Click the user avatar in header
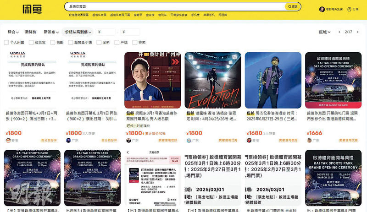The image size is (367, 212). [x=322, y=9]
